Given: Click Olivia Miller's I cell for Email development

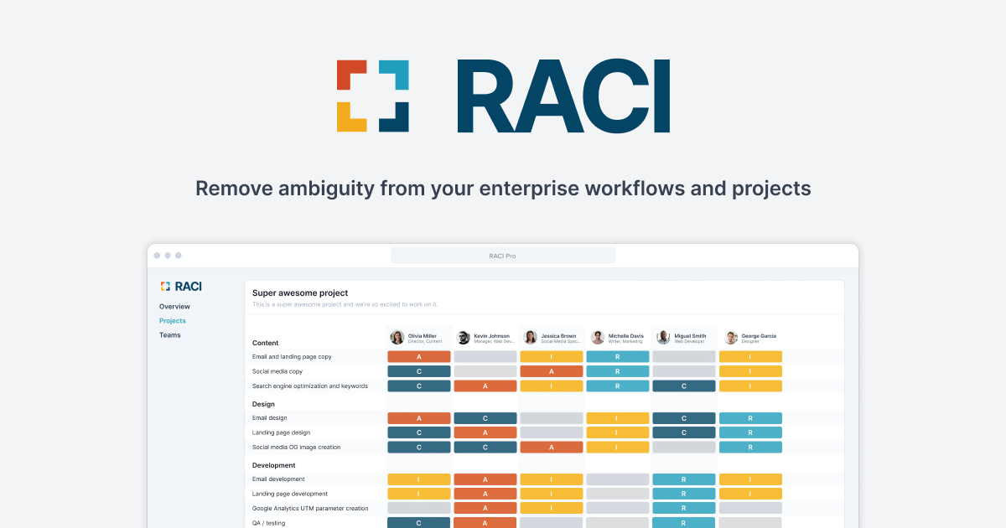Looking at the screenshot, I should point(419,479).
